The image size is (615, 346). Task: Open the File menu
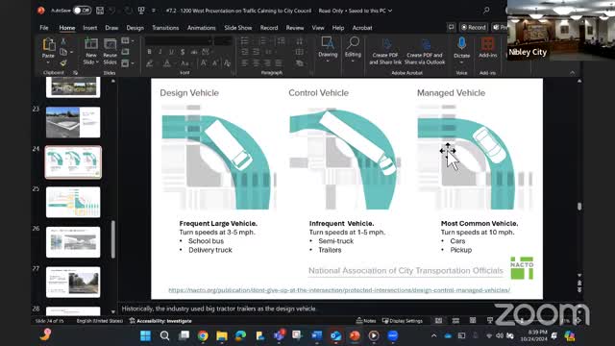coord(44,28)
